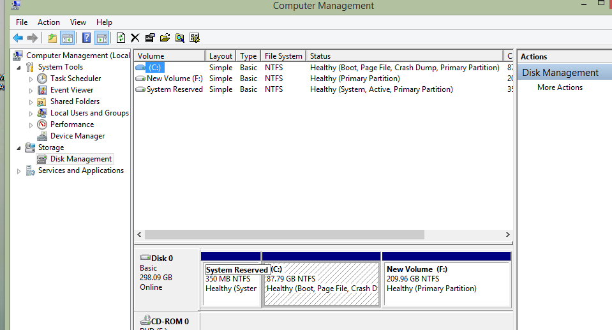
Task: Expand Local Users and Groups node
Action: 31,114
